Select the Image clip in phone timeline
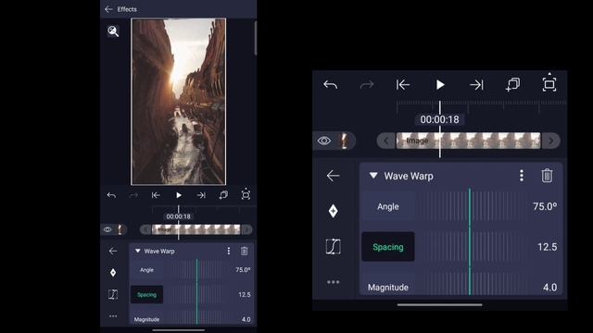The width and height of the screenshot is (593, 333). click(196, 229)
